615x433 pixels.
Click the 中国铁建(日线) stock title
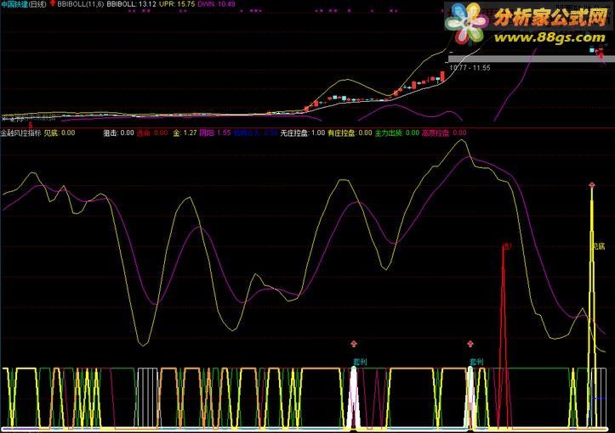[x=24, y=4]
